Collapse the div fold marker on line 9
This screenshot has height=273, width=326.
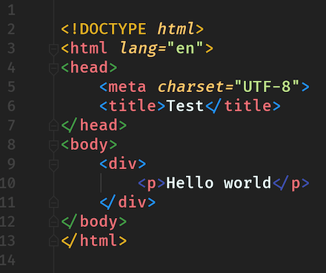53,165
